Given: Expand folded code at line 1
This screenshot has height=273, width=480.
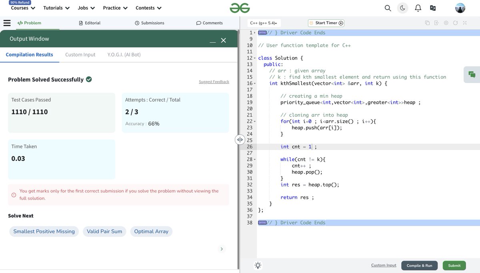Looking at the screenshot, I should click(x=255, y=33).
